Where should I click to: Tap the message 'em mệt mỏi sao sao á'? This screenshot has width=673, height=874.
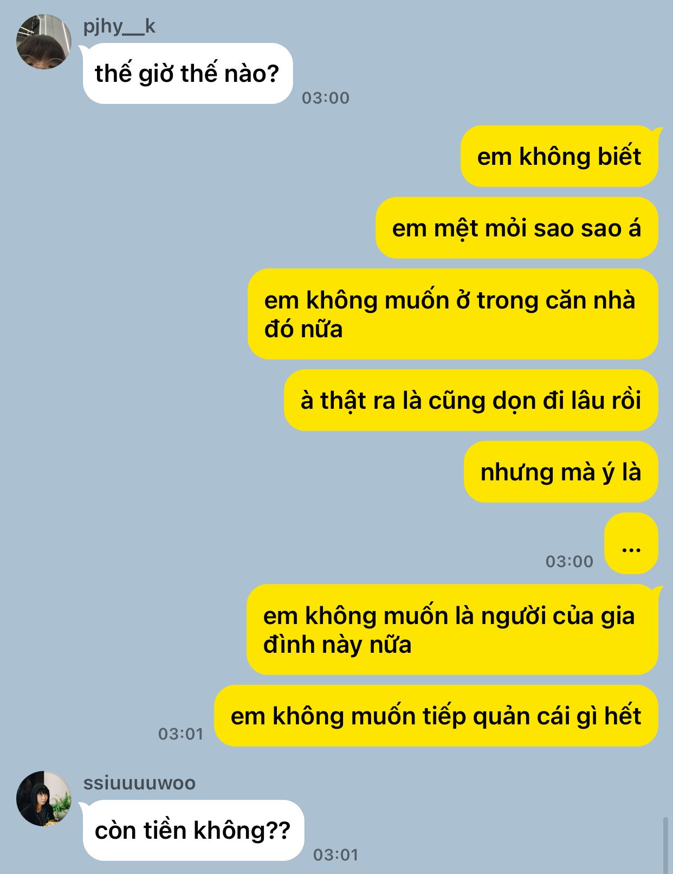point(517,228)
